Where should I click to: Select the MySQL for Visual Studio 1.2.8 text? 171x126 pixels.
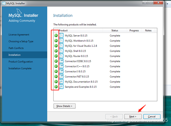[x=81, y=46]
